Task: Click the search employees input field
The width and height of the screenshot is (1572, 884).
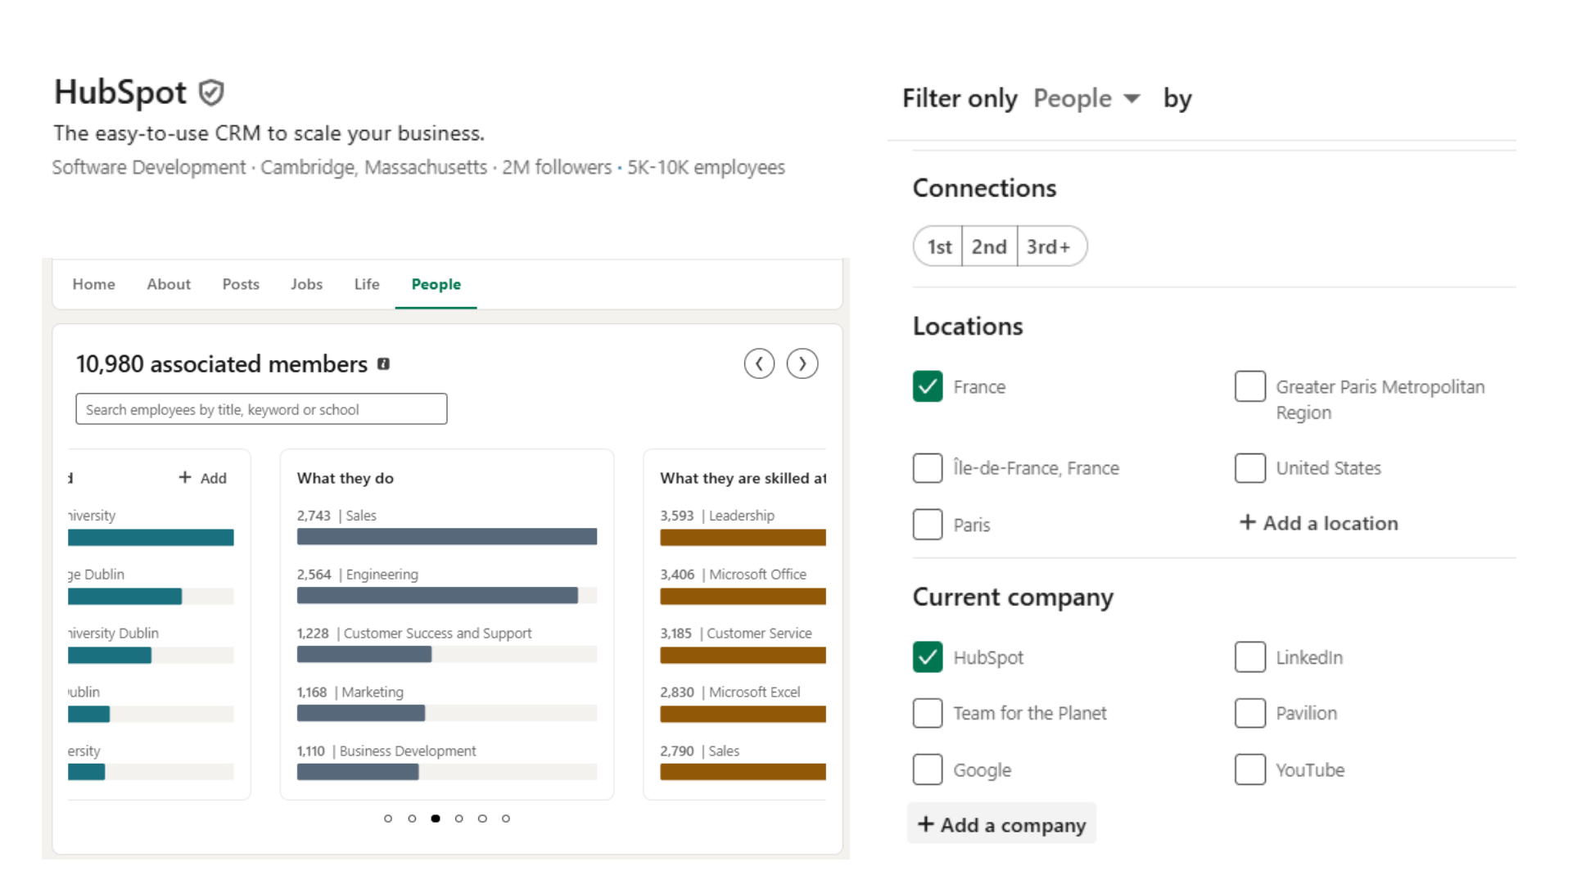Action: click(x=261, y=409)
